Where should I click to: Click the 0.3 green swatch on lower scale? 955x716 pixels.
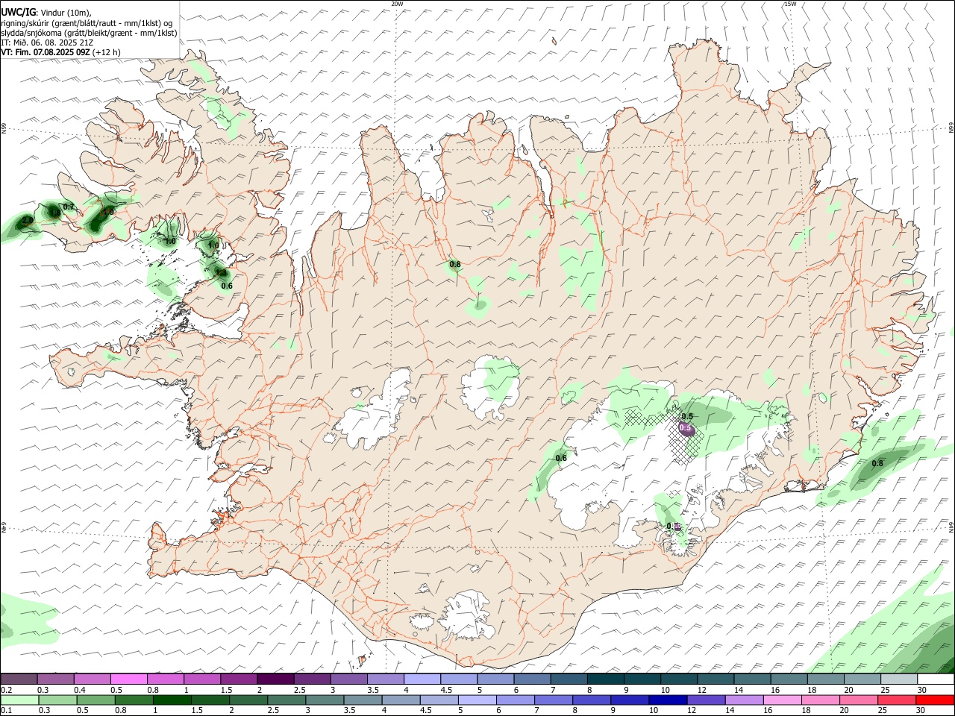tap(57, 700)
